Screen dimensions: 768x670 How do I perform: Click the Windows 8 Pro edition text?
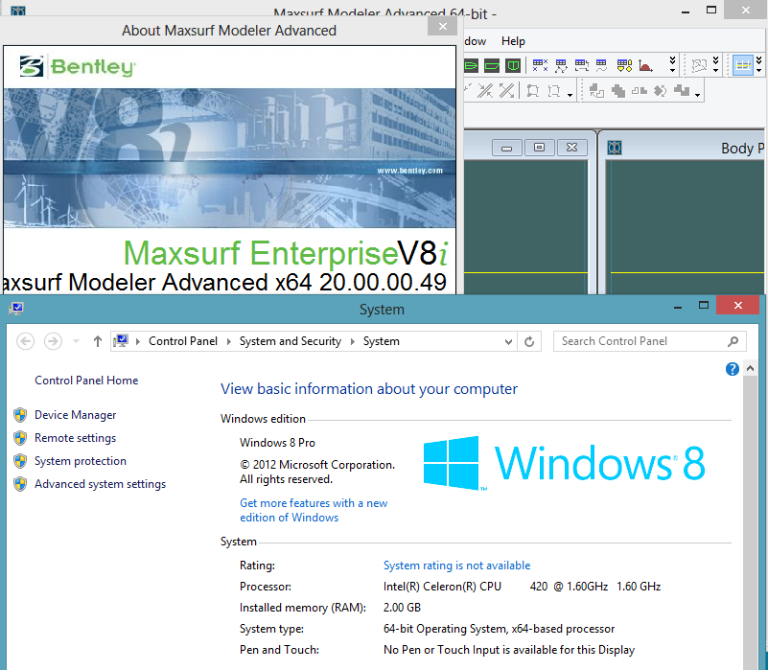coord(277,442)
